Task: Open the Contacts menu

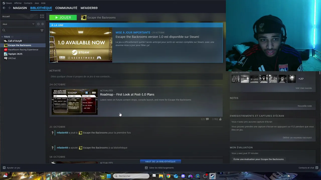Action: point(28,3)
